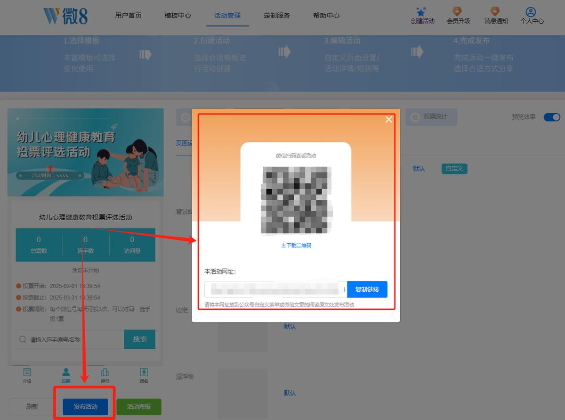Click the activity banner image
The width and height of the screenshot is (565, 420).
point(86,153)
